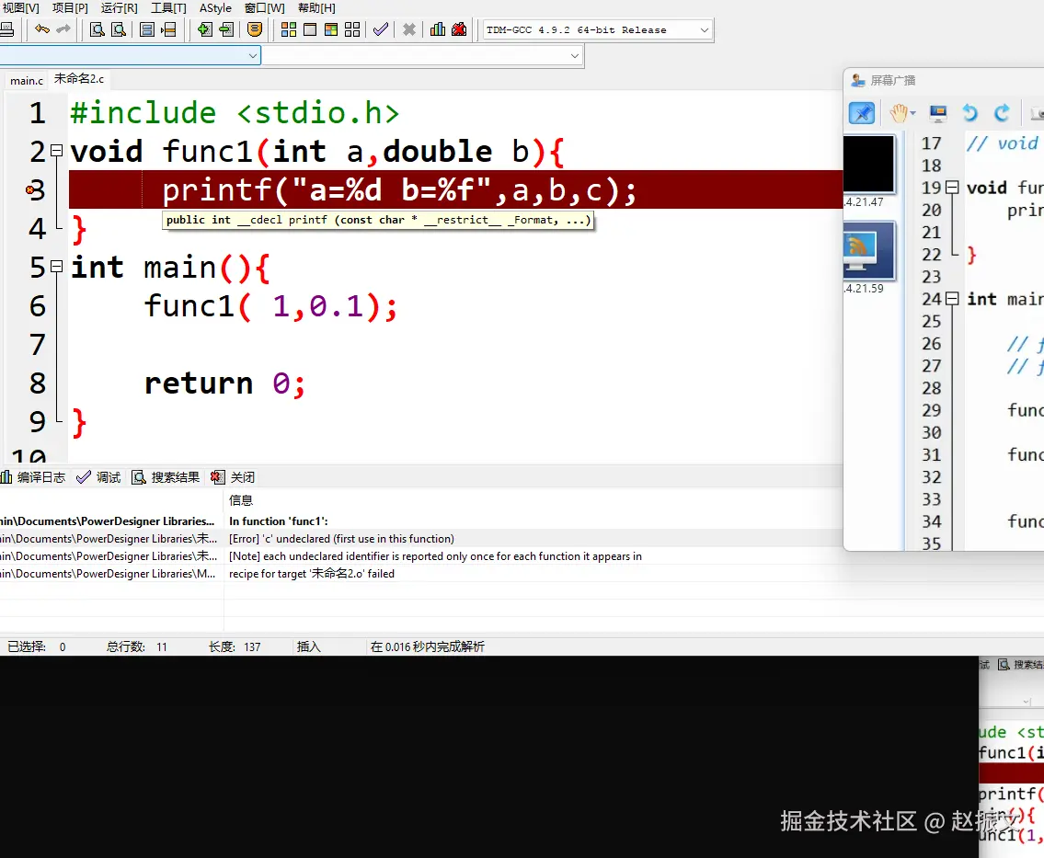Open the 工具[T] menu

tap(168, 8)
